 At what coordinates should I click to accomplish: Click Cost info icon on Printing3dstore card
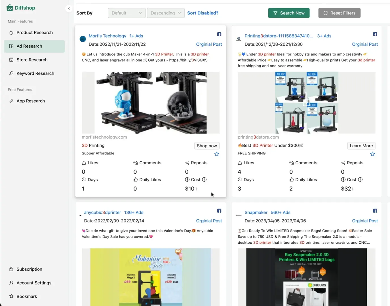360,180
